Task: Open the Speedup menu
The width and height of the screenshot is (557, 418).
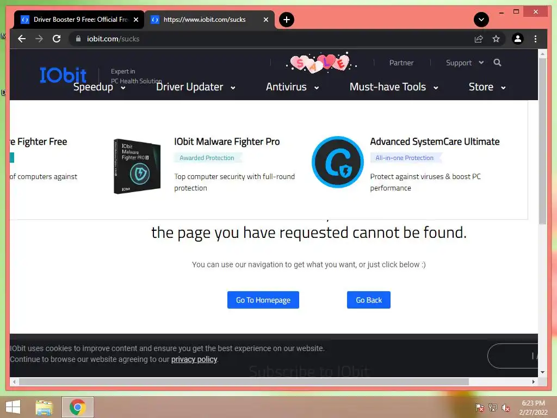Action: (99, 87)
